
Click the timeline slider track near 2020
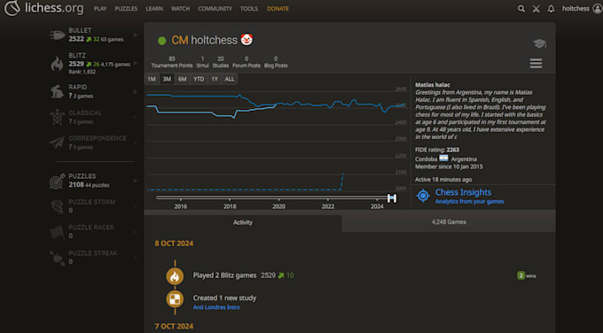click(278, 197)
